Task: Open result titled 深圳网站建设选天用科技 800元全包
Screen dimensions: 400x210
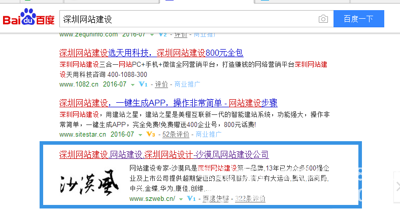Action: pos(151,53)
